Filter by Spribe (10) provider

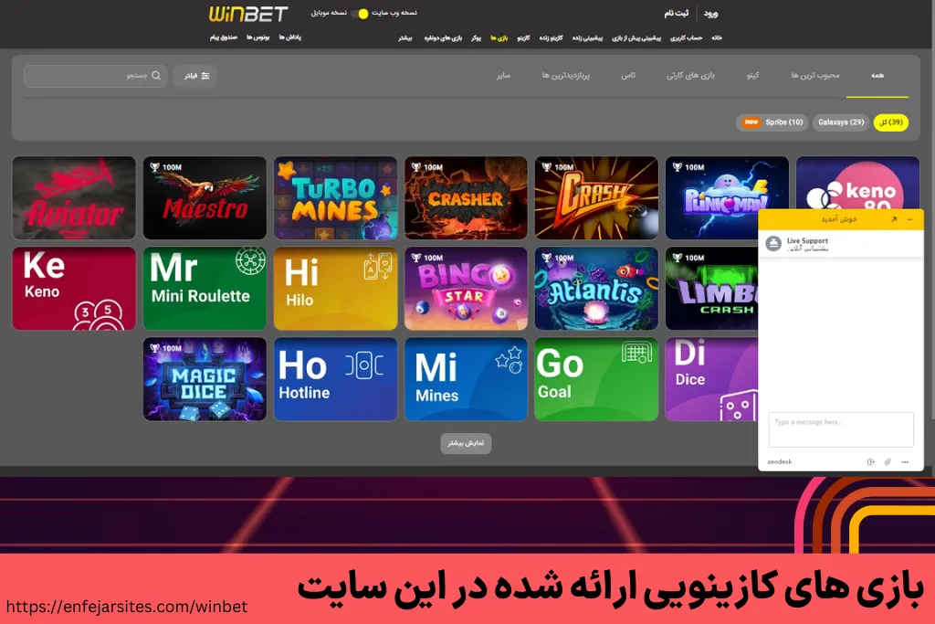(x=772, y=122)
